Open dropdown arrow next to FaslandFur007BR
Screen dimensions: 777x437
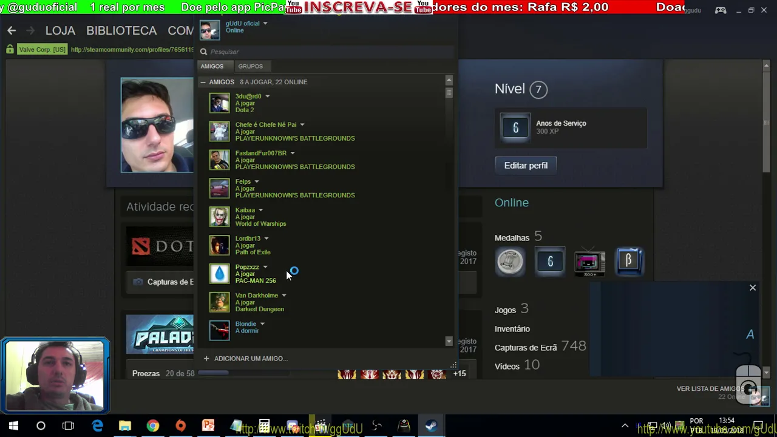pyautogui.click(x=292, y=153)
